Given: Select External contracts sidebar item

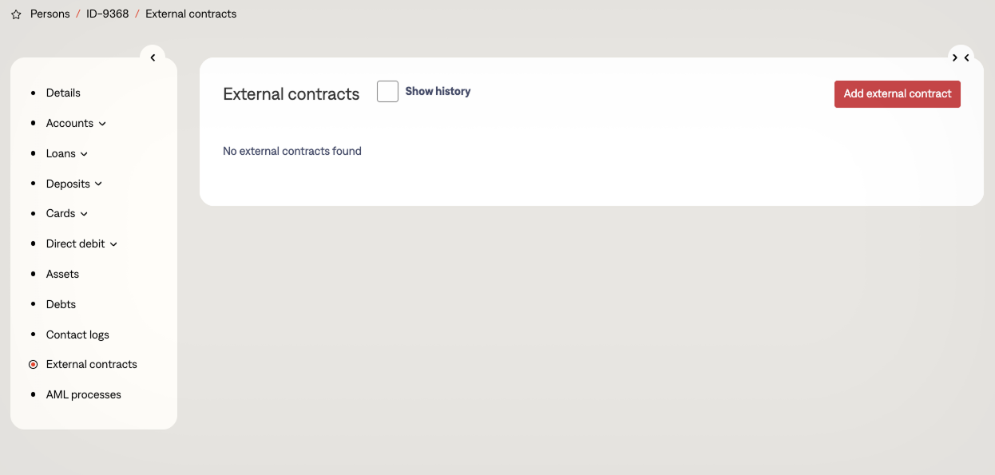Looking at the screenshot, I should 92,364.
